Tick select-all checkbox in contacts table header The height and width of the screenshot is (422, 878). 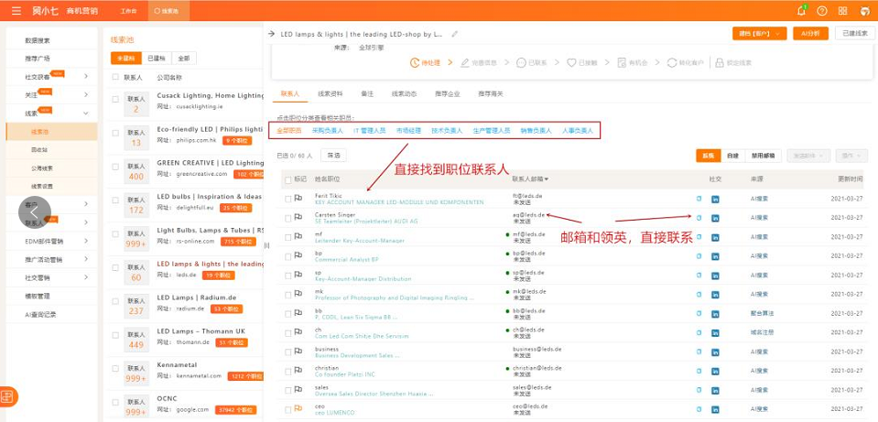coord(287,179)
